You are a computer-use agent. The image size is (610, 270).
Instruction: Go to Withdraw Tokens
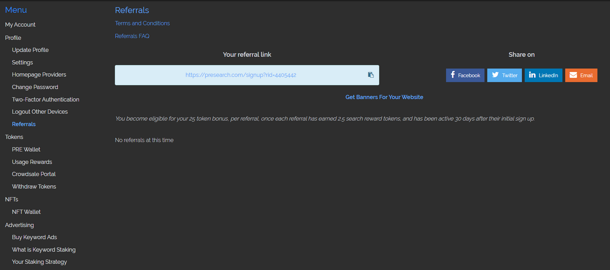click(x=34, y=187)
